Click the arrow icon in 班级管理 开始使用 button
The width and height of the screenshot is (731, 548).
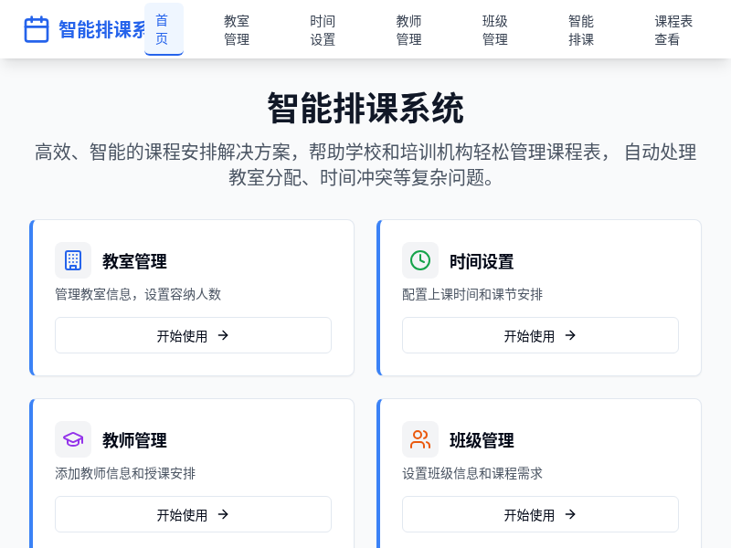tap(570, 514)
